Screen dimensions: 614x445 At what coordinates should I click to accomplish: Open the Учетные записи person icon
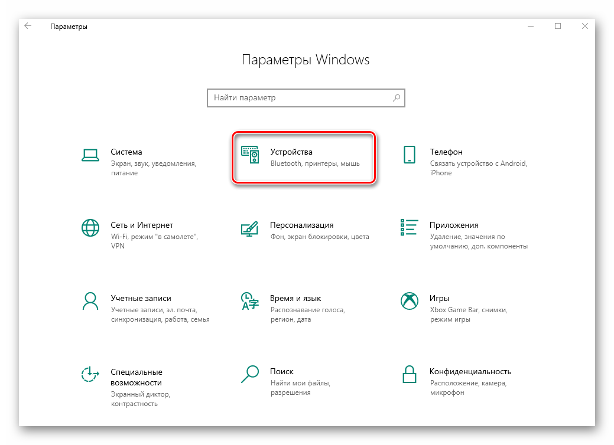[90, 301]
